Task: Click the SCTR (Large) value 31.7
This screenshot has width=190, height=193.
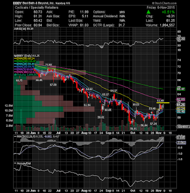Action: coord(122,25)
